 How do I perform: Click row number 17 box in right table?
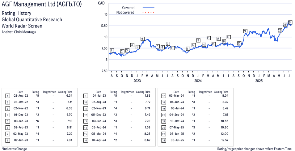tap(163, 96)
